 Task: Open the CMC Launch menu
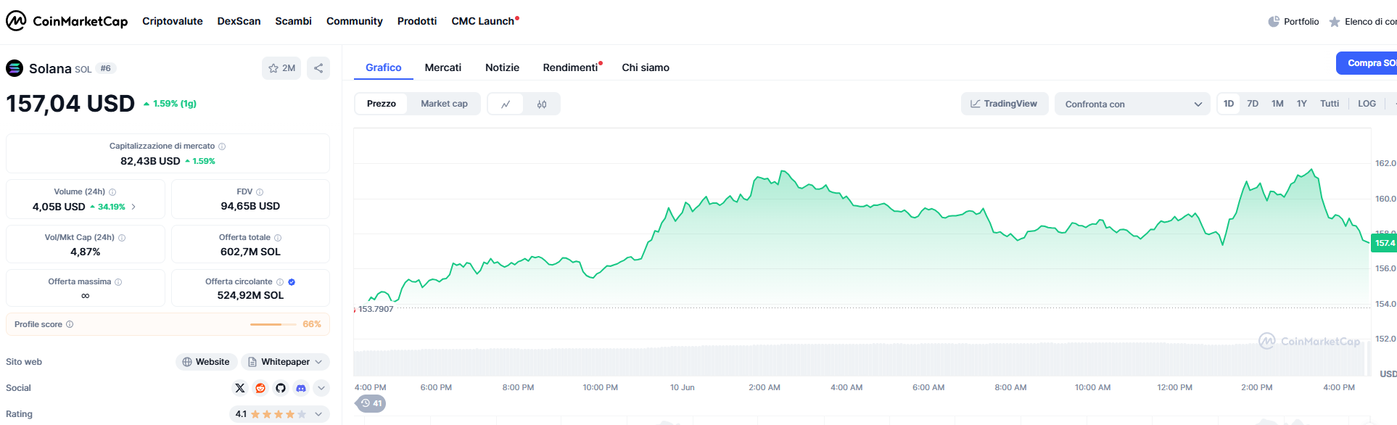click(485, 21)
